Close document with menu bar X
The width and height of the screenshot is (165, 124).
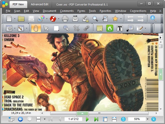pos(160,11)
